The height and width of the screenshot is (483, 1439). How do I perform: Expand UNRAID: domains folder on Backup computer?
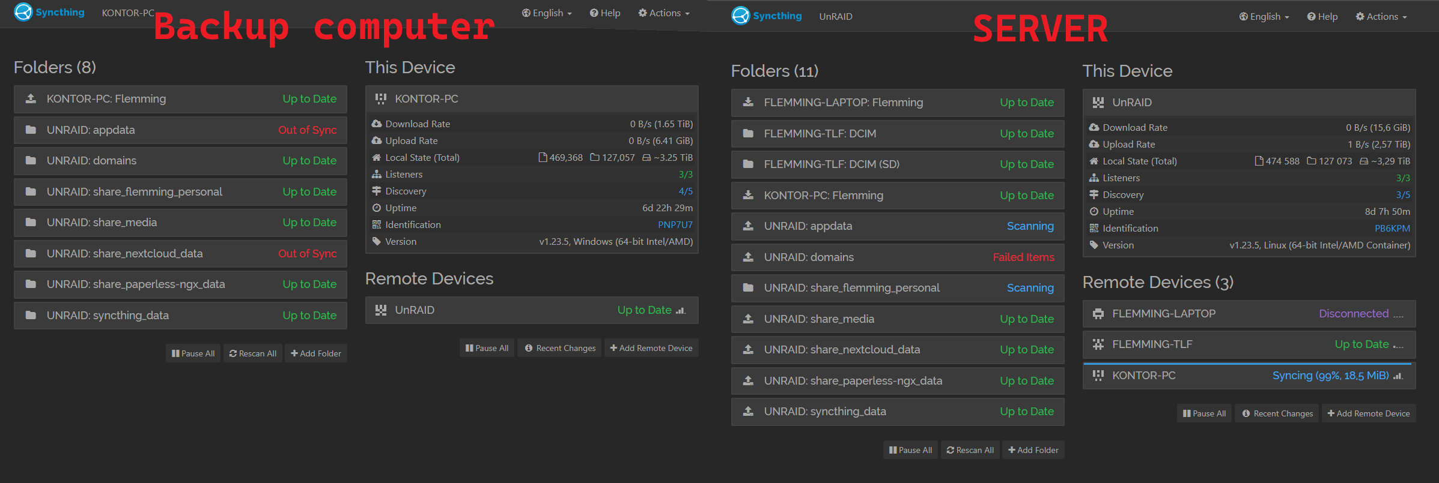pos(180,161)
